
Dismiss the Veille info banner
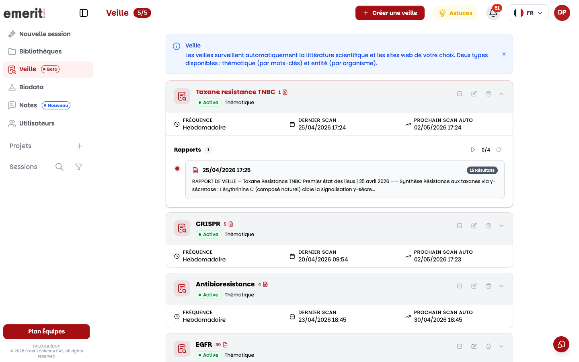pos(504,54)
